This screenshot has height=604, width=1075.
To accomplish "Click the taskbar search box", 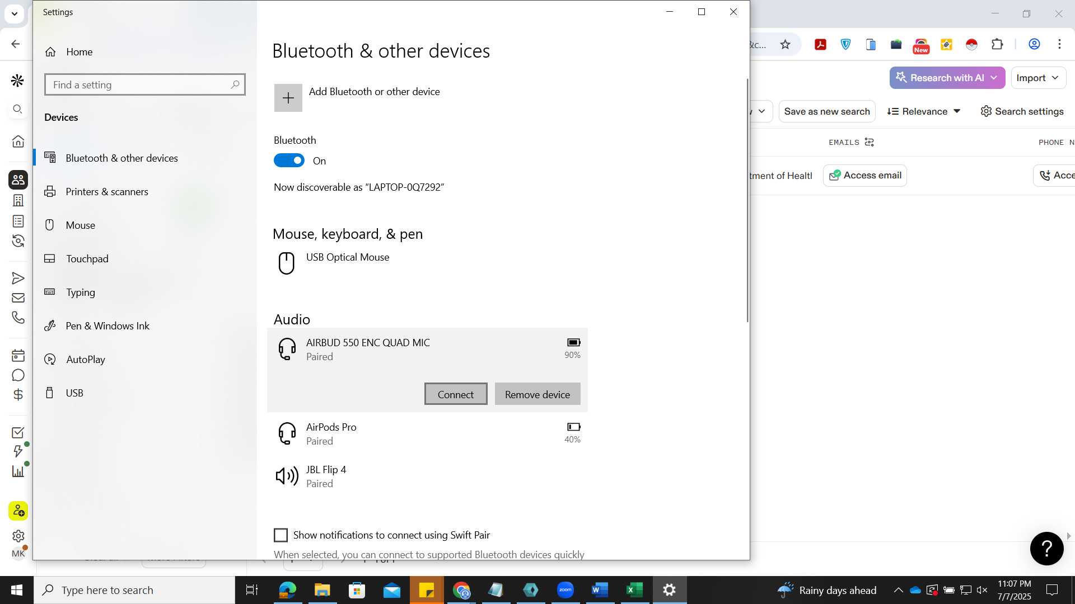I will 134,590.
